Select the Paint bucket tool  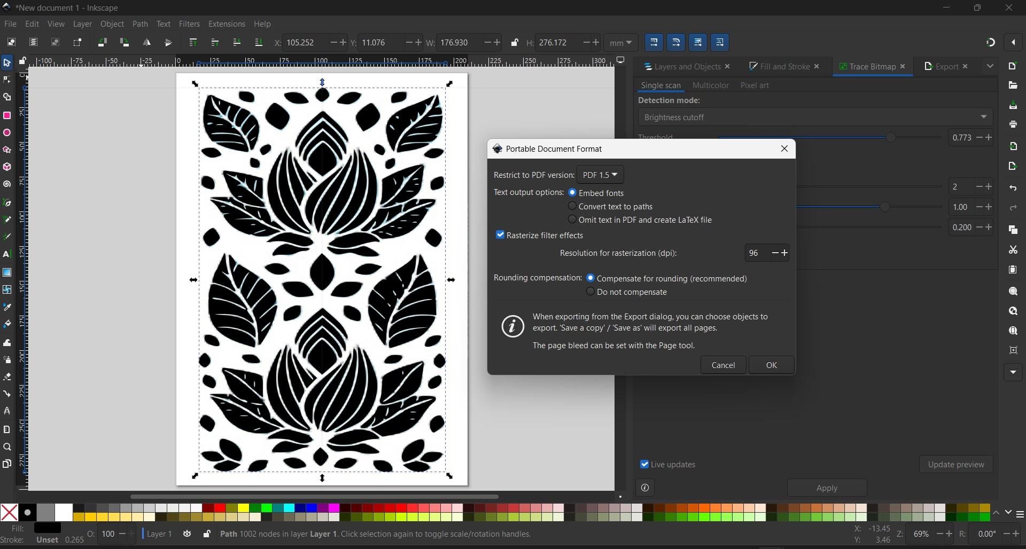[7, 324]
